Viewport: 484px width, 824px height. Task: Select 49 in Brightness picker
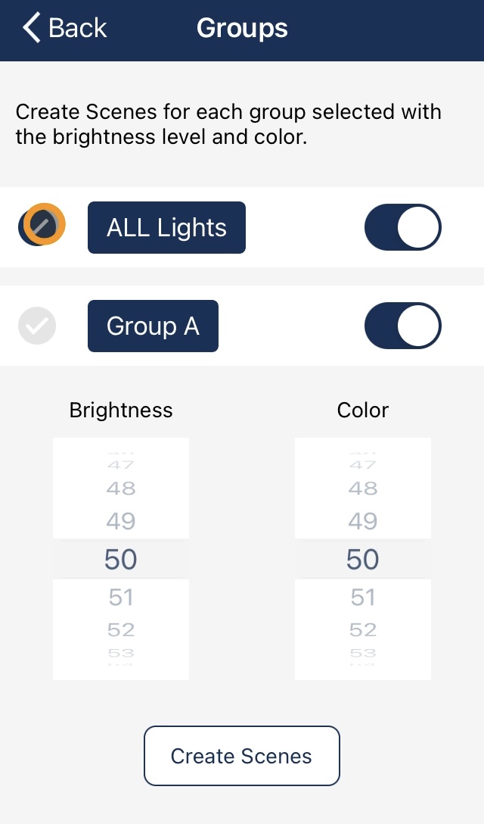pyautogui.click(x=121, y=521)
